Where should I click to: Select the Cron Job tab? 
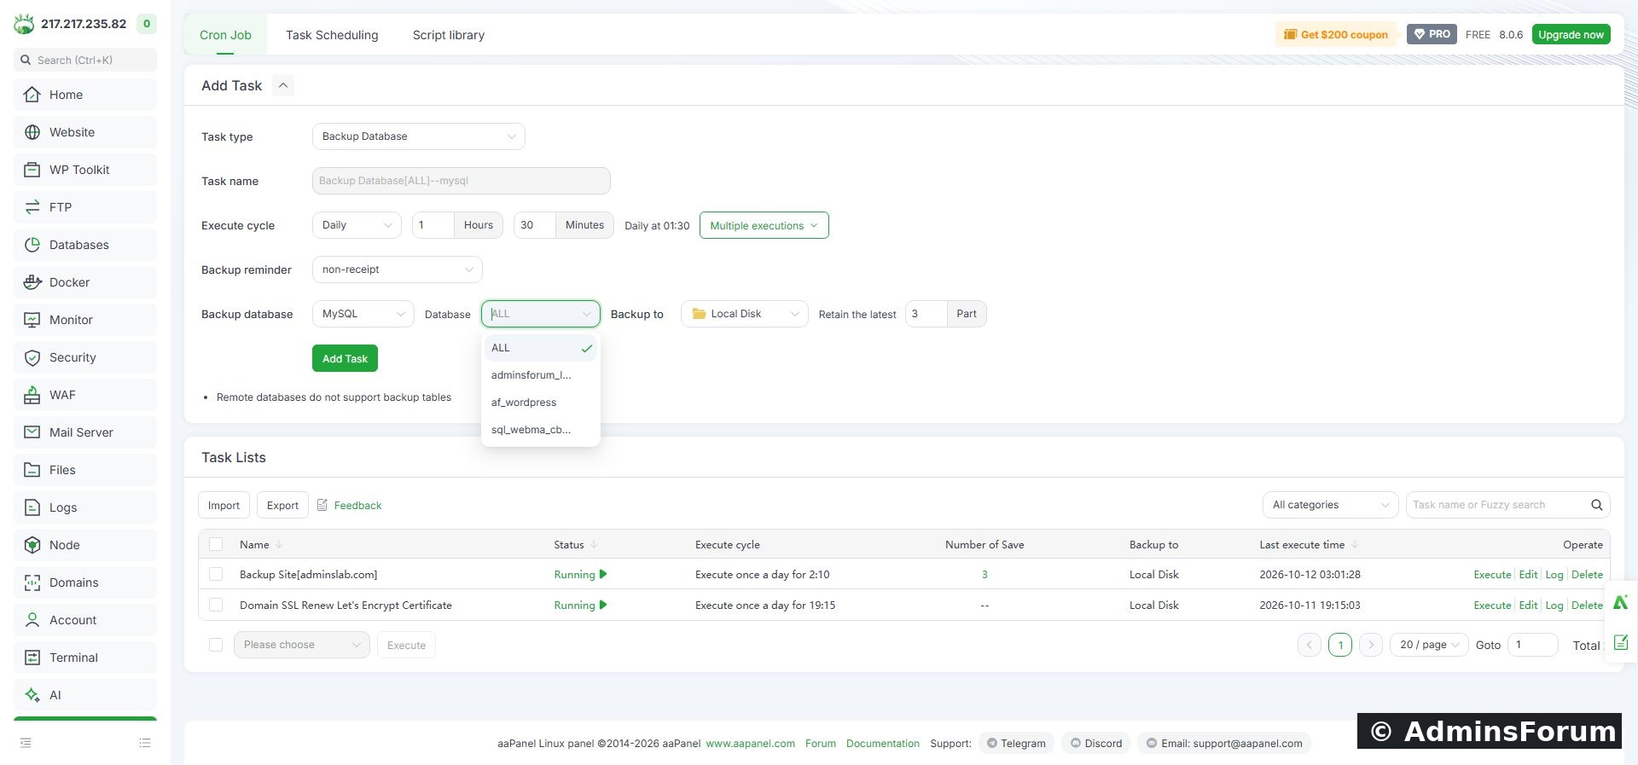click(225, 35)
